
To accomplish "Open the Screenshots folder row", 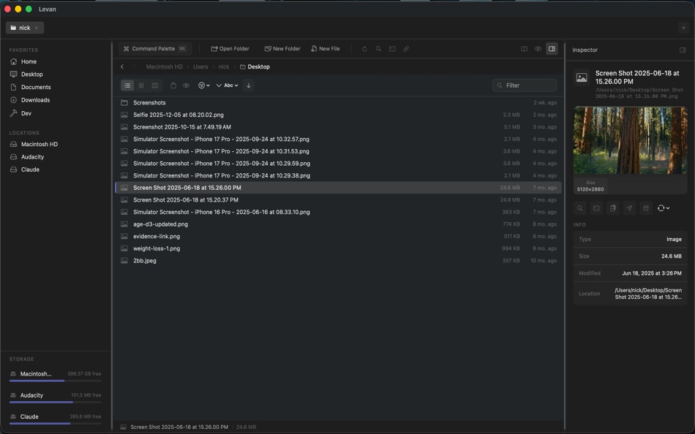I will click(x=338, y=103).
